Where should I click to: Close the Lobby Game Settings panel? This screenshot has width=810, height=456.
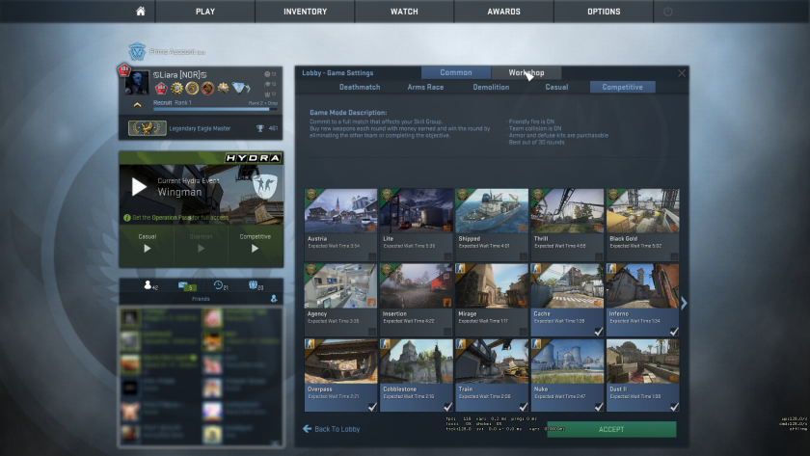682,73
